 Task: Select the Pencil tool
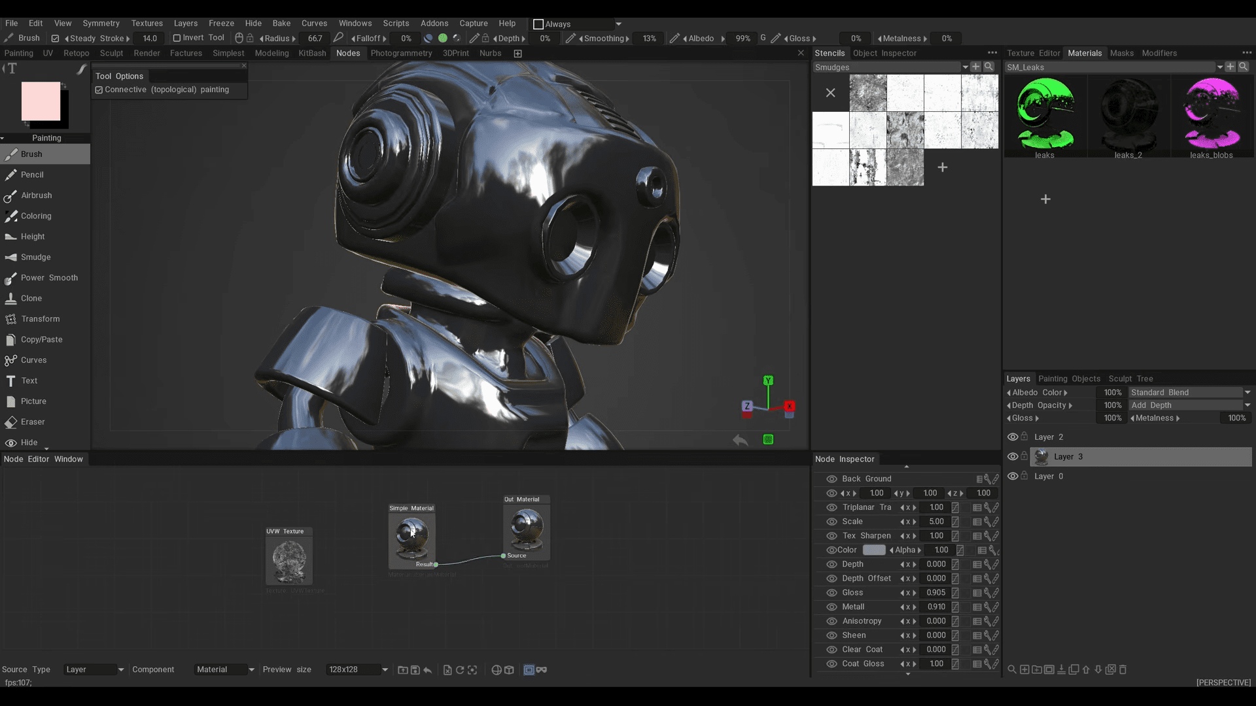[x=44, y=175]
